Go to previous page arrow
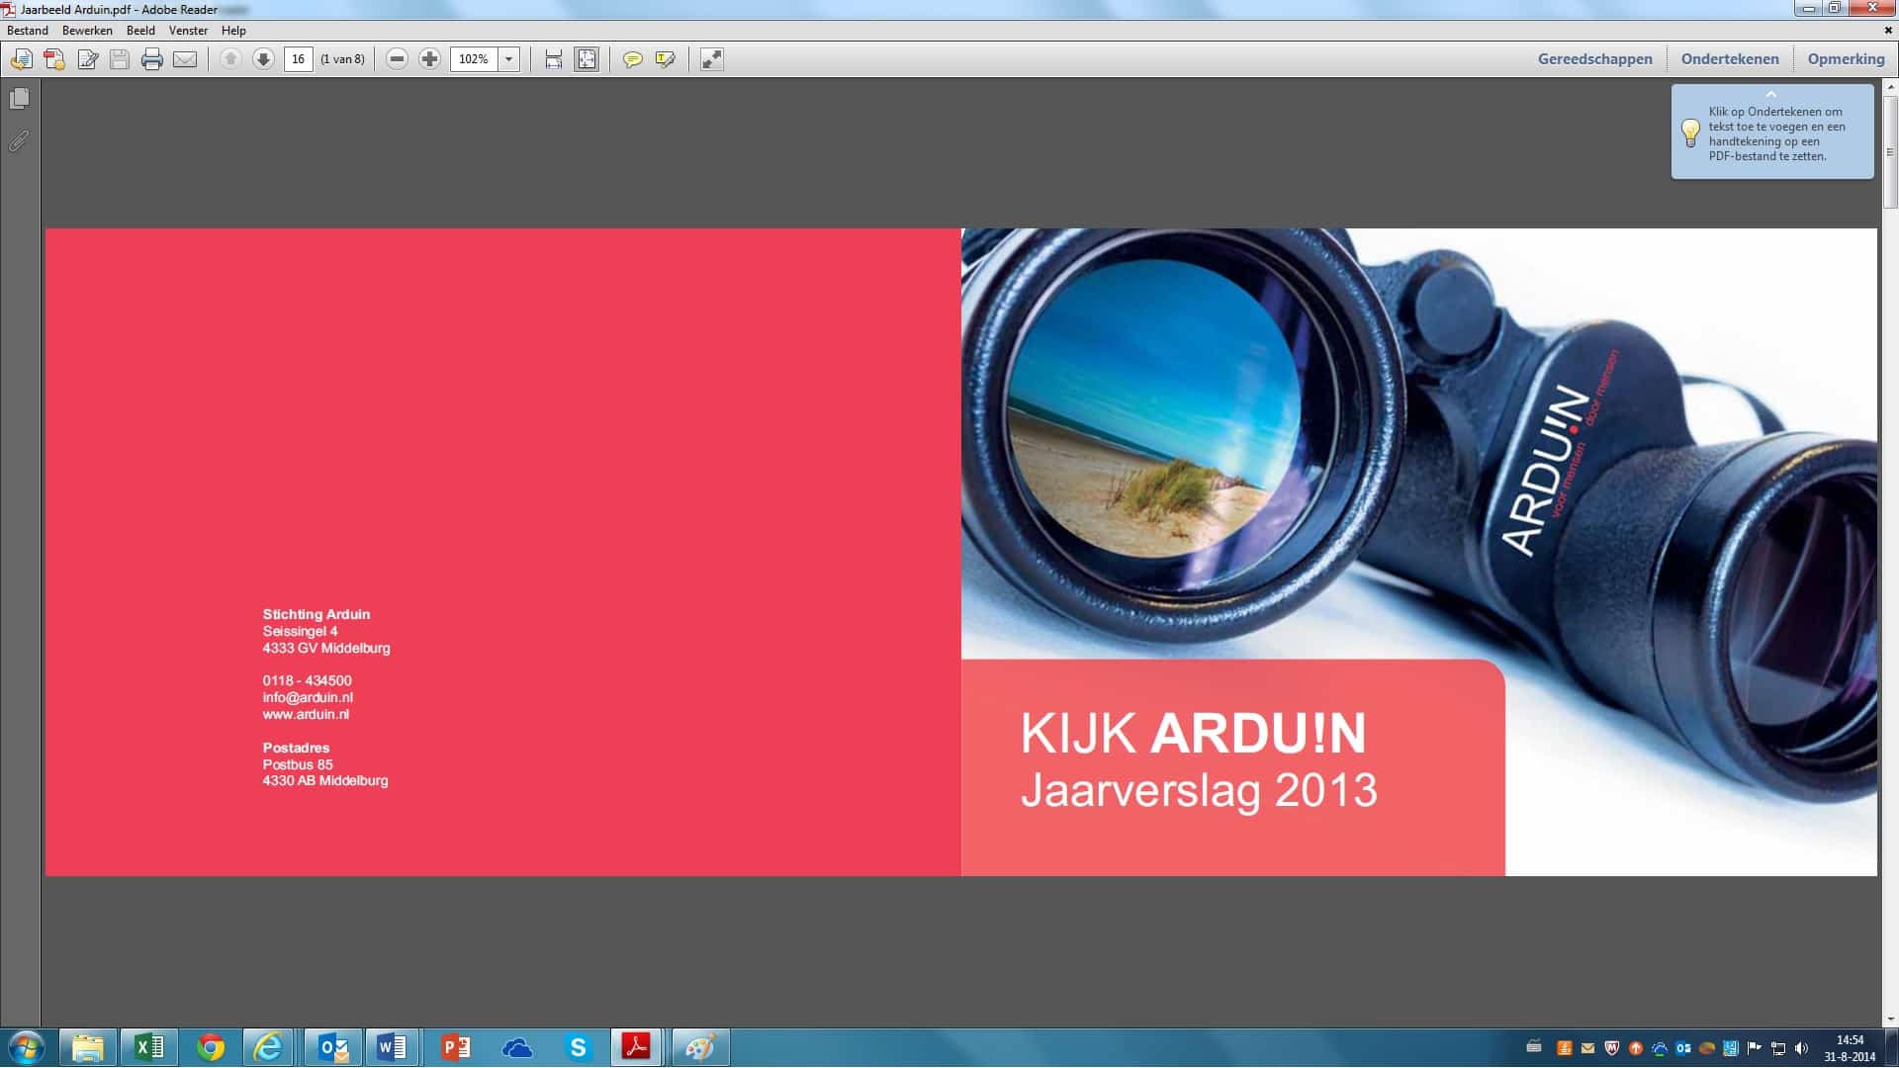The image size is (1899, 1068). tap(230, 59)
